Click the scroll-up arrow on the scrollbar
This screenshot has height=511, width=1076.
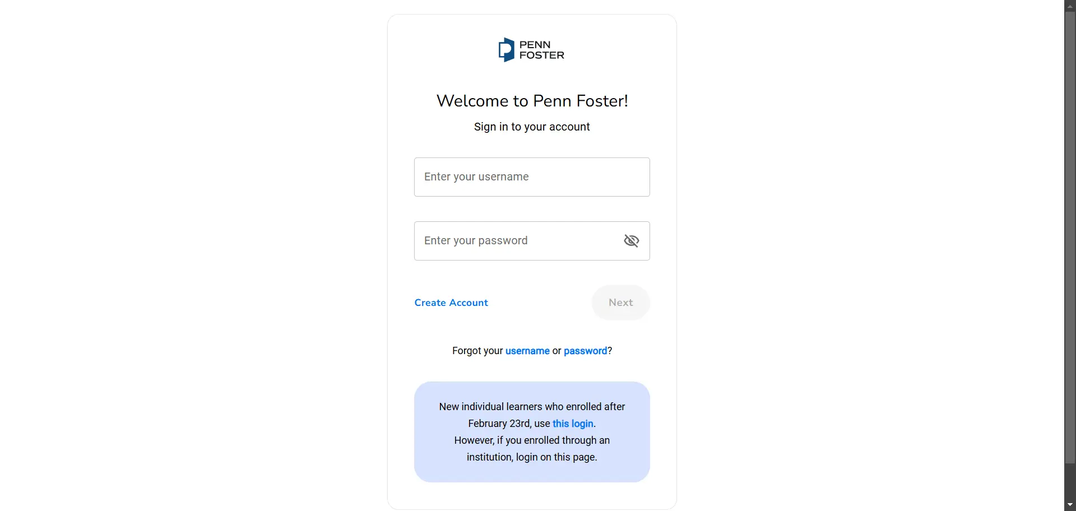click(x=1070, y=6)
